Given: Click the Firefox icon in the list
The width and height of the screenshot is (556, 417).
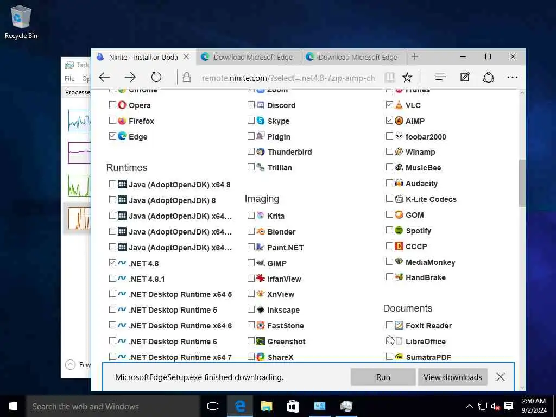Looking at the screenshot, I should click(122, 121).
